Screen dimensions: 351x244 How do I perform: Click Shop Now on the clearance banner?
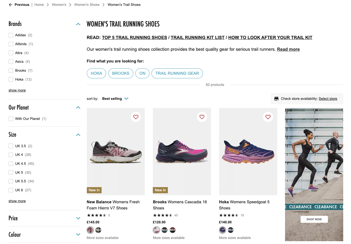pos(314,219)
